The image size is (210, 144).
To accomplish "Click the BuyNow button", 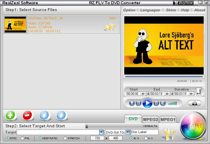I will (x=184, y=3).
